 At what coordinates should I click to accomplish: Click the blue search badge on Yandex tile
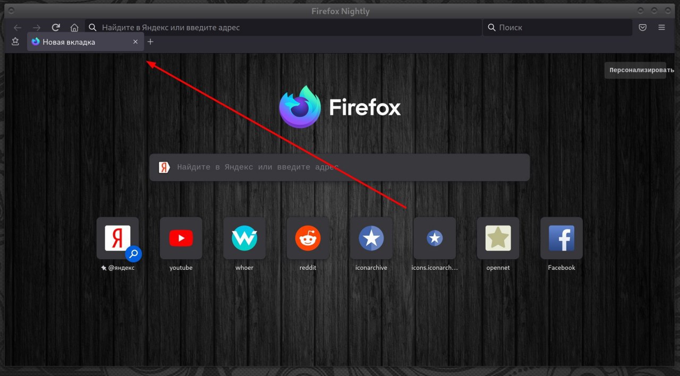tap(133, 254)
